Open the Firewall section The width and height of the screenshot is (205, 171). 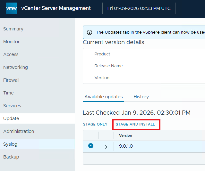pyautogui.click(x=11, y=80)
